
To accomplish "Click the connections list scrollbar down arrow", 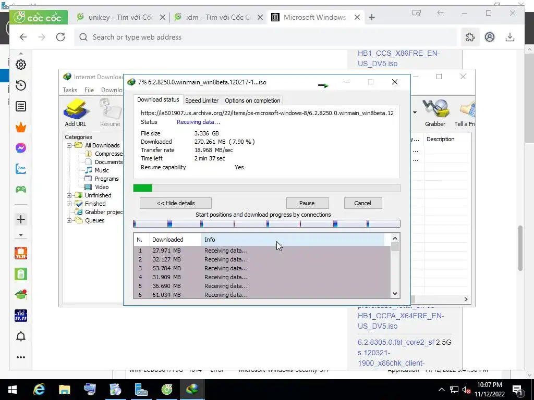I will (x=395, y=294).
